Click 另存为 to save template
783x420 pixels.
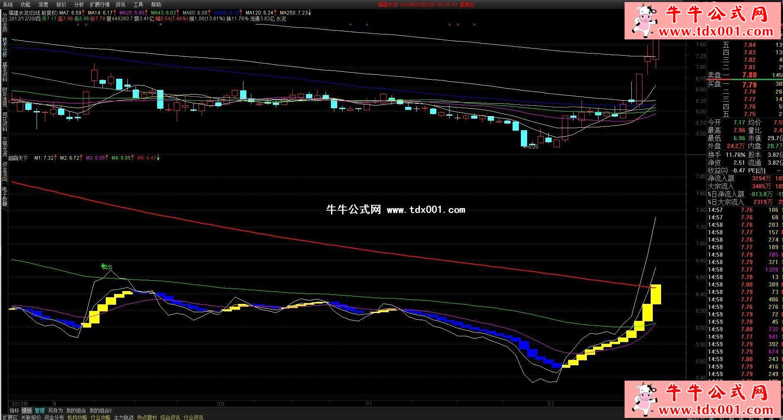click(56, 410)
